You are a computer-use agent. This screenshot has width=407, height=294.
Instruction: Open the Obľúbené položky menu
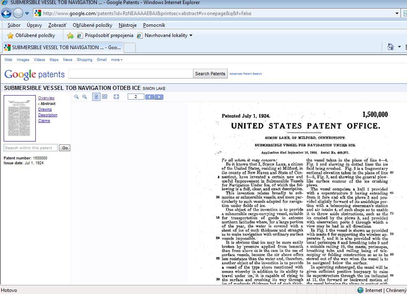[x=92, y=25]
